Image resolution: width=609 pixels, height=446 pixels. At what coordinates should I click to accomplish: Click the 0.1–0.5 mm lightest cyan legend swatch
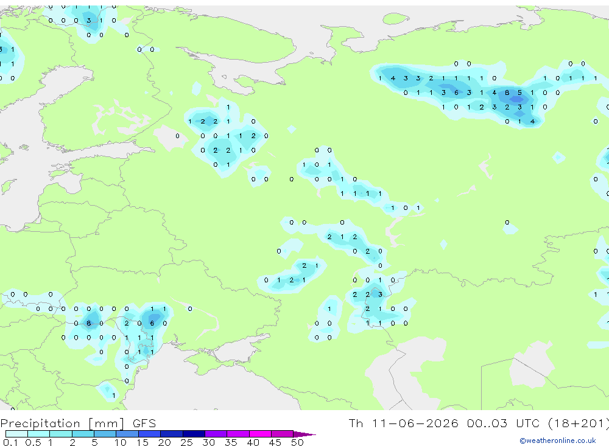[x=16, y=434]
